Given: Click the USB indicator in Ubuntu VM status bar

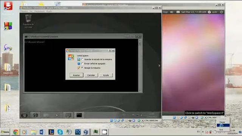Looking at the screenshot, I should coord(181,117).
